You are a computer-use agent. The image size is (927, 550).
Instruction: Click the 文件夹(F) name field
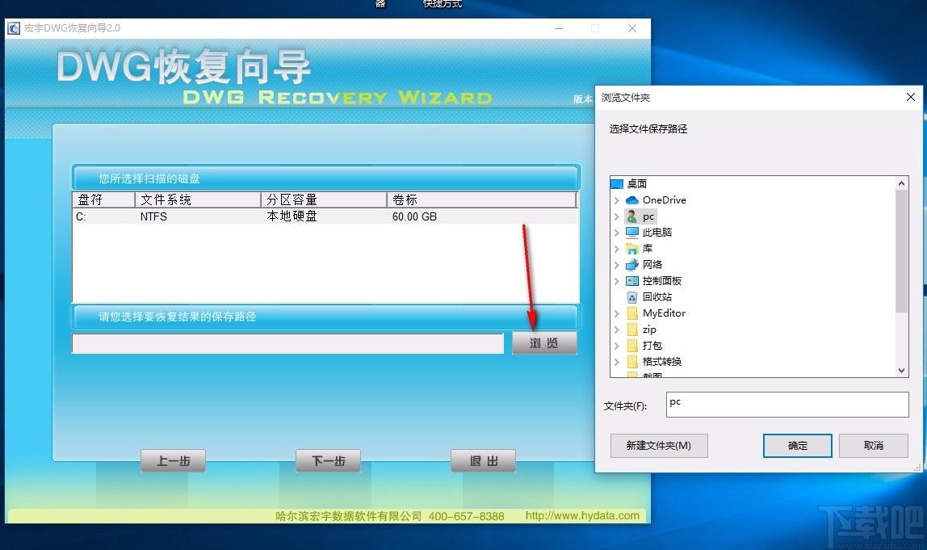pos(786,405)
